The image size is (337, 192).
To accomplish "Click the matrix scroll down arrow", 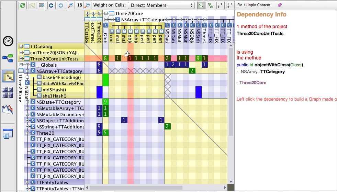I will pyautogui.click(x=231, y=182).
